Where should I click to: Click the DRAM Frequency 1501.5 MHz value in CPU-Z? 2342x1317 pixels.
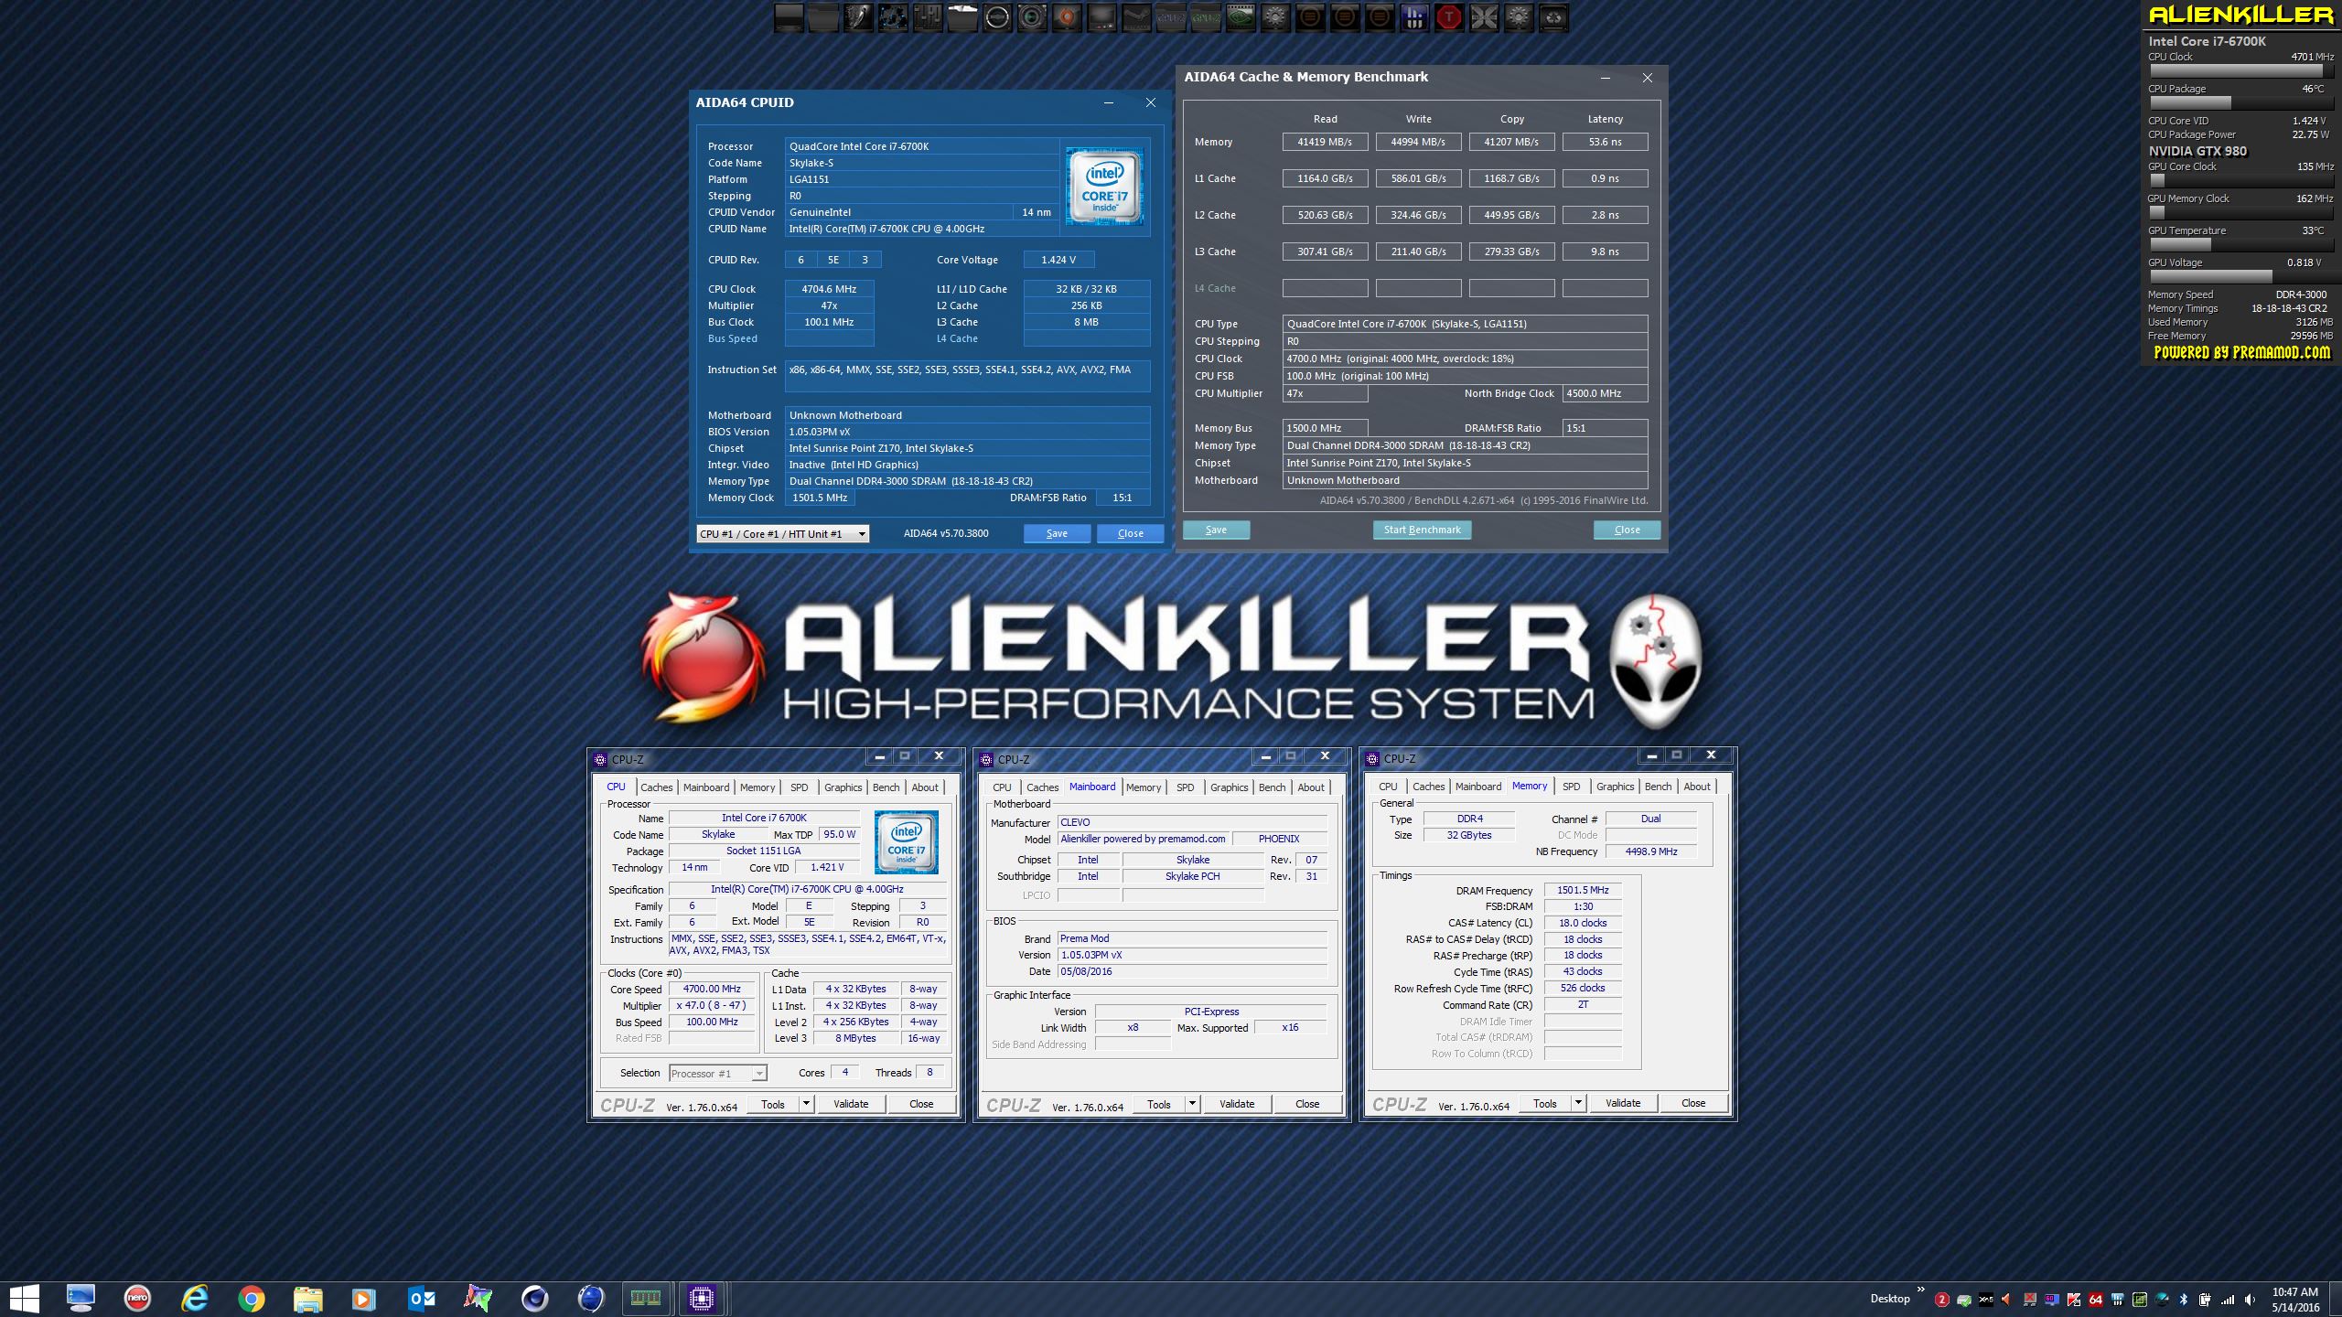(1583, 890)
